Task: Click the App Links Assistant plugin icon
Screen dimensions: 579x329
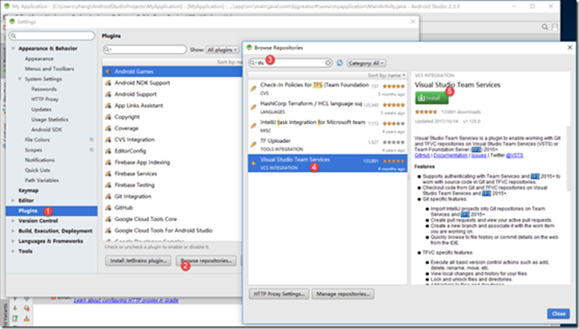Action: pyautogui.click(x=108, y=106)
